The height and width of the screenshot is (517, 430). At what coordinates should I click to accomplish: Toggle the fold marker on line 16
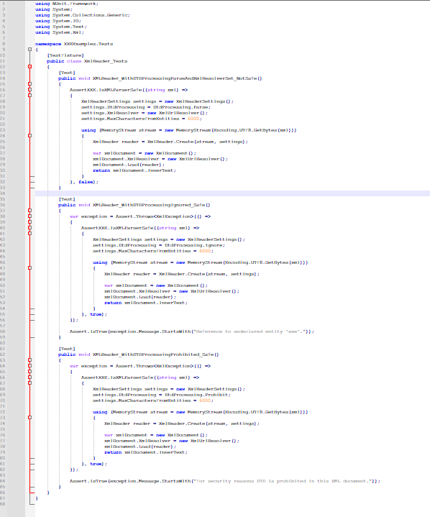point(29,90)
